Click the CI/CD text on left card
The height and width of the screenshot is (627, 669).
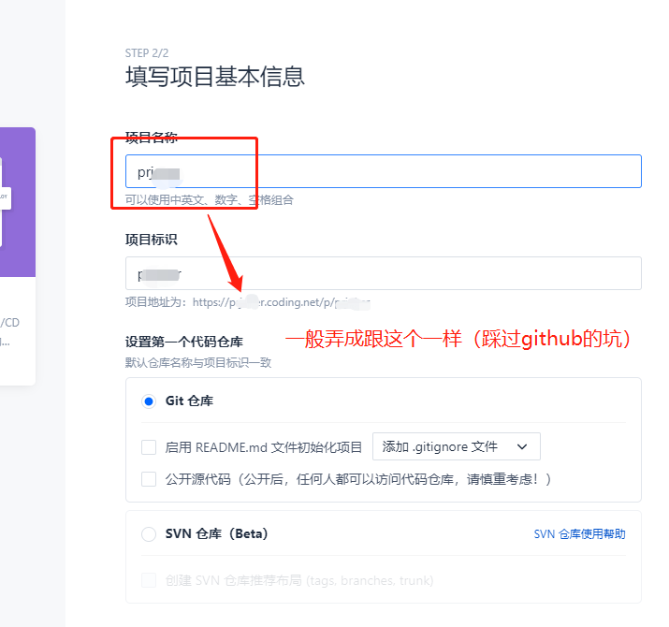click(x=10, y=323)
